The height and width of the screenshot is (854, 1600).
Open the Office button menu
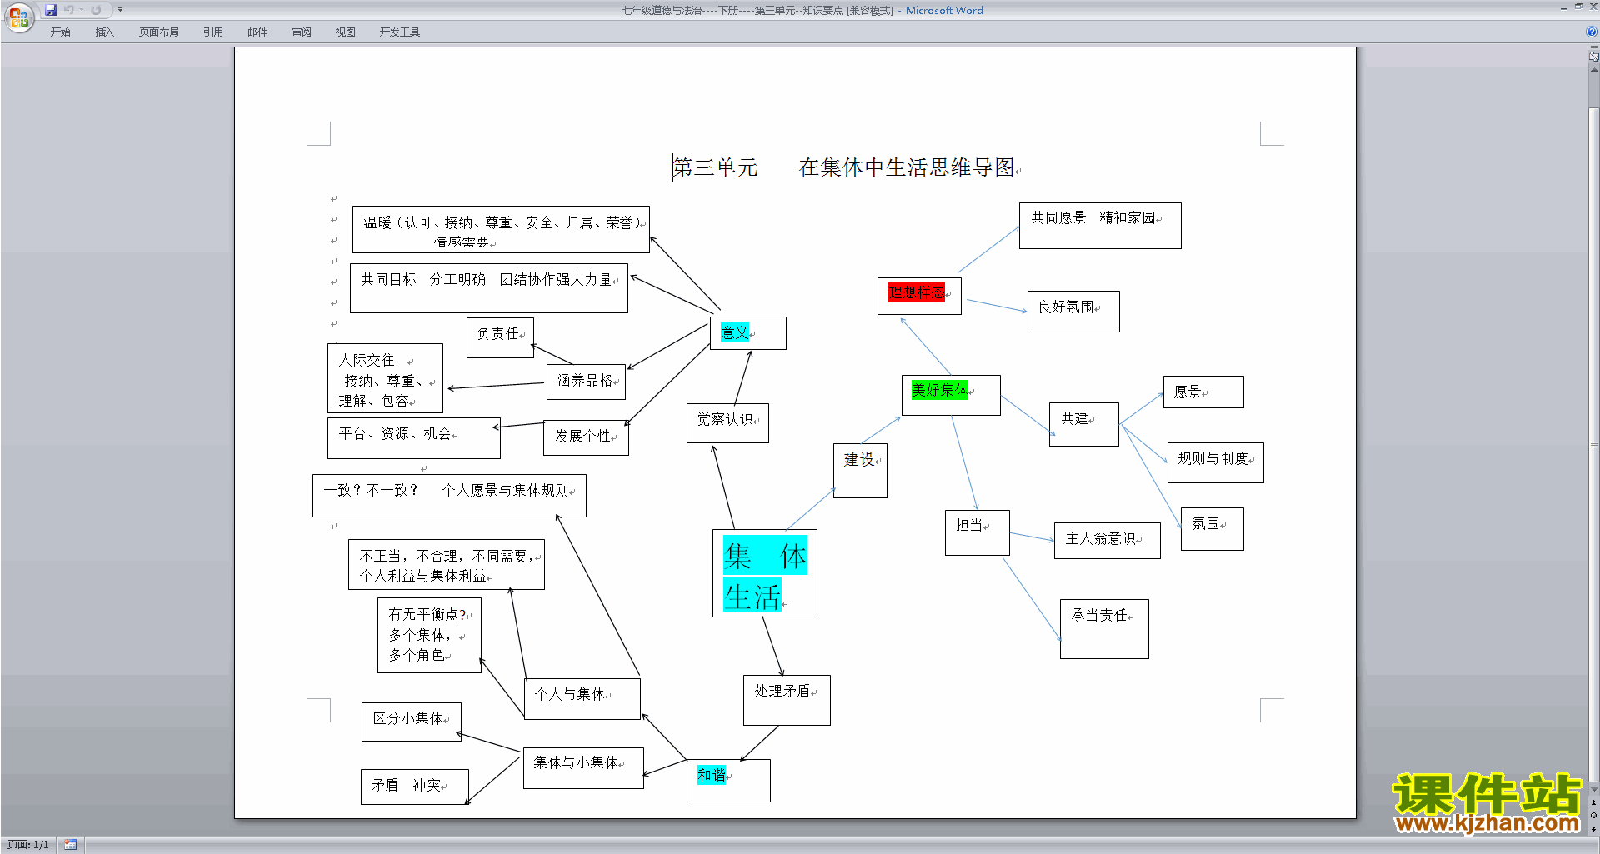coord(18,17)
